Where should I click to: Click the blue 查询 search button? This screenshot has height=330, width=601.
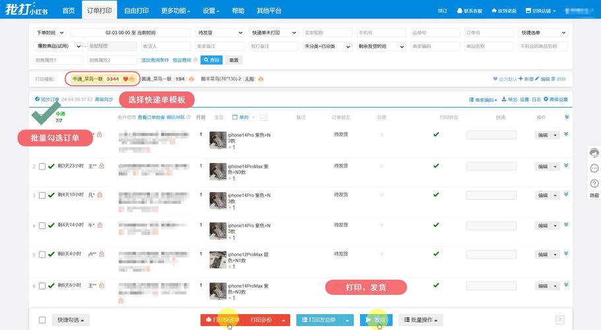click(x=211, y=60)
